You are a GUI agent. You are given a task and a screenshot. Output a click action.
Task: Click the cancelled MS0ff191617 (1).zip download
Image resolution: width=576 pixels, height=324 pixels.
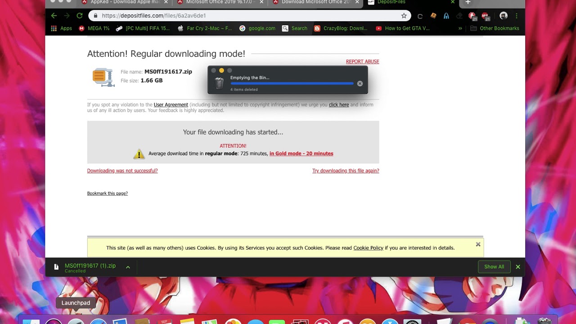click(90, 267)
